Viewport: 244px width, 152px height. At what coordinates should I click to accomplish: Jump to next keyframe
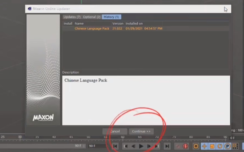157,146
